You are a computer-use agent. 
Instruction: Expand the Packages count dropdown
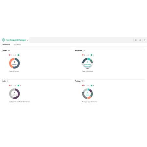click(x=83, y=81)
